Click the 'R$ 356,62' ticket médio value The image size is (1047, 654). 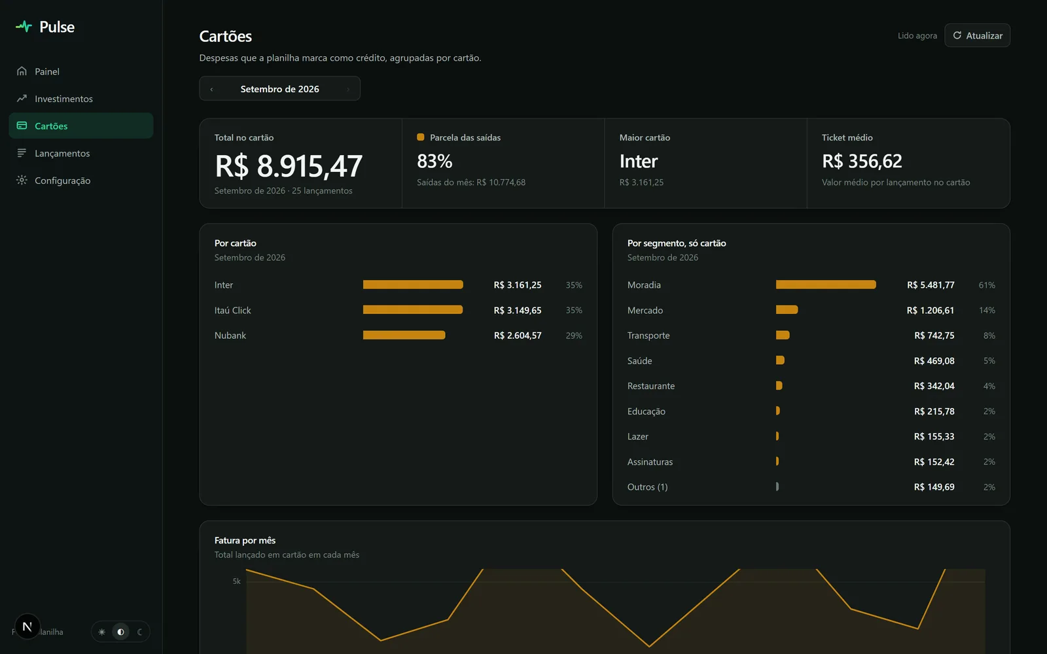[x=862, y=161]
